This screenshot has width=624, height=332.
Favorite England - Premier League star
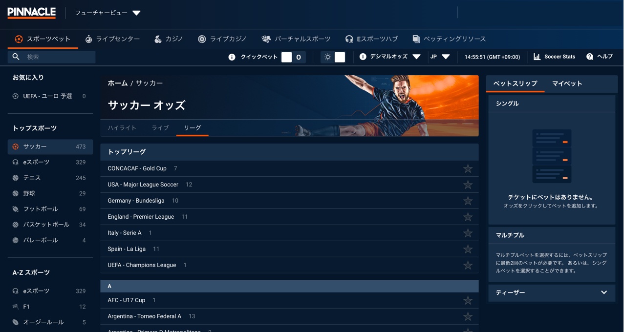point(468,217)
